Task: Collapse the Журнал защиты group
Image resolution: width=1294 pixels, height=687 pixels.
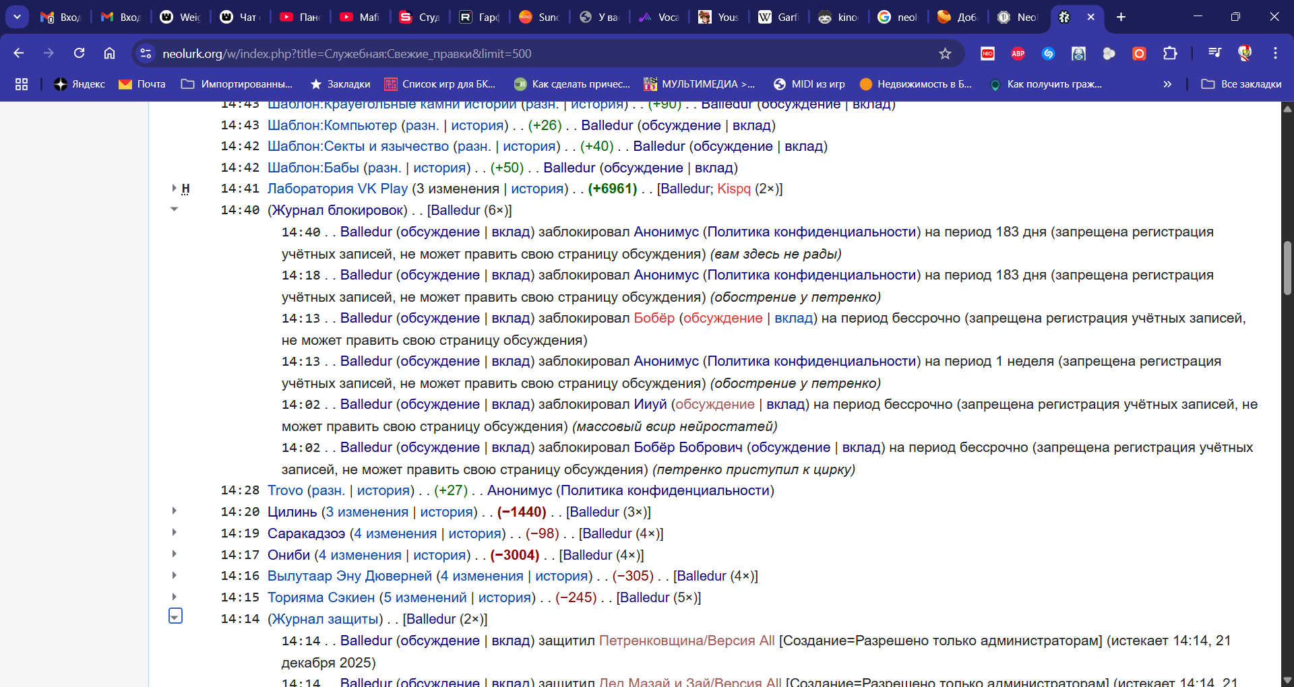Action: [175, 616]
